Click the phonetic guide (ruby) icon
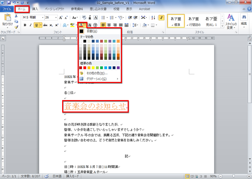 (90, 17)
